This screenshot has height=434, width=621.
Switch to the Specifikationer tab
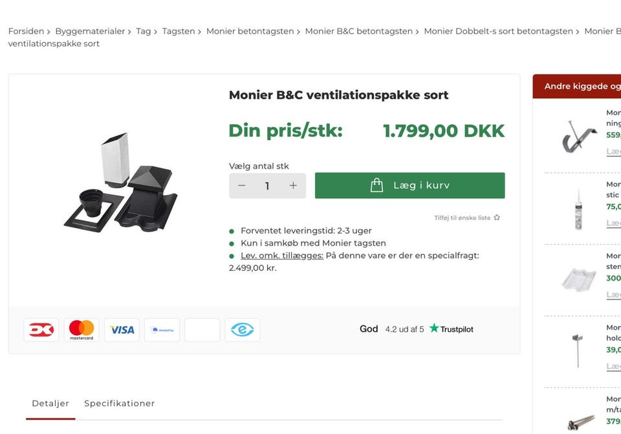(119, 403)
